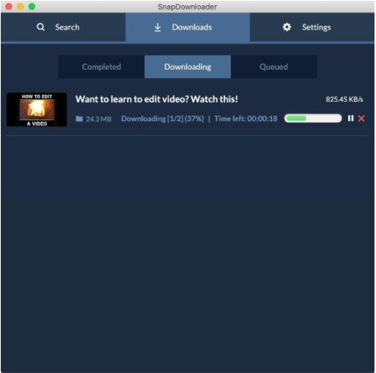Click the yellow minimize window button
This screenshot has height=373, width=376.
[x=20, y=7]
